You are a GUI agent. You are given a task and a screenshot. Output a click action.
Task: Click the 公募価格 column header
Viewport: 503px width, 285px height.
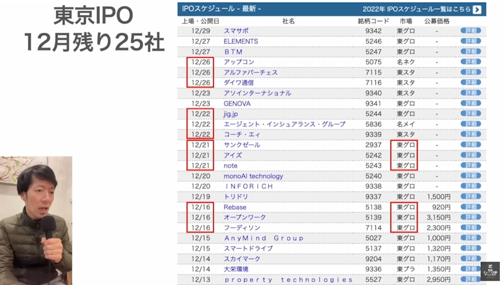(436, 21)
